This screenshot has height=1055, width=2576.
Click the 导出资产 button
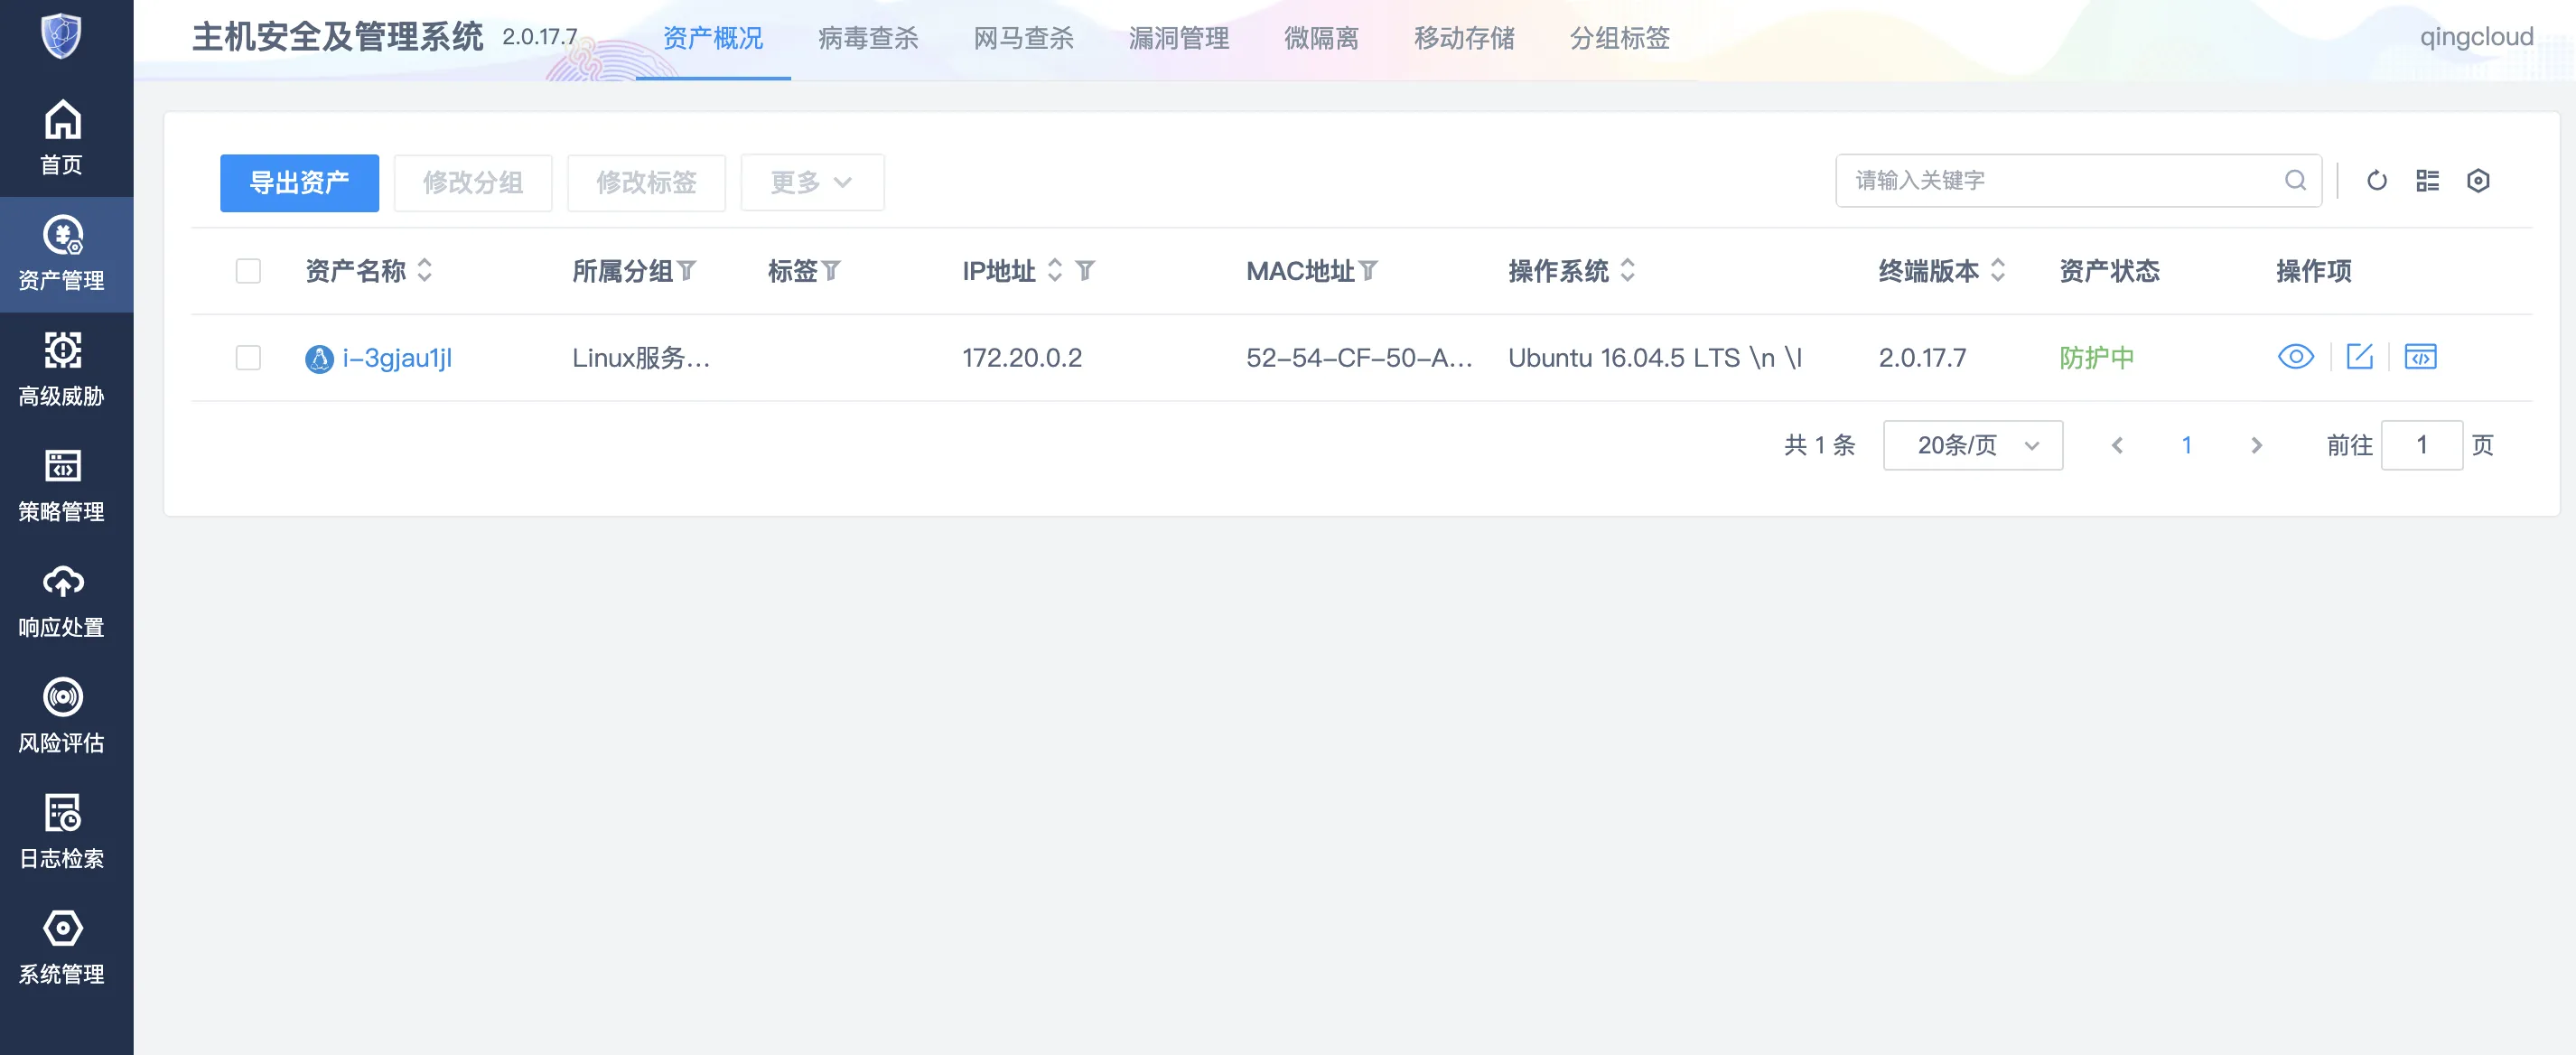point(299,183)
